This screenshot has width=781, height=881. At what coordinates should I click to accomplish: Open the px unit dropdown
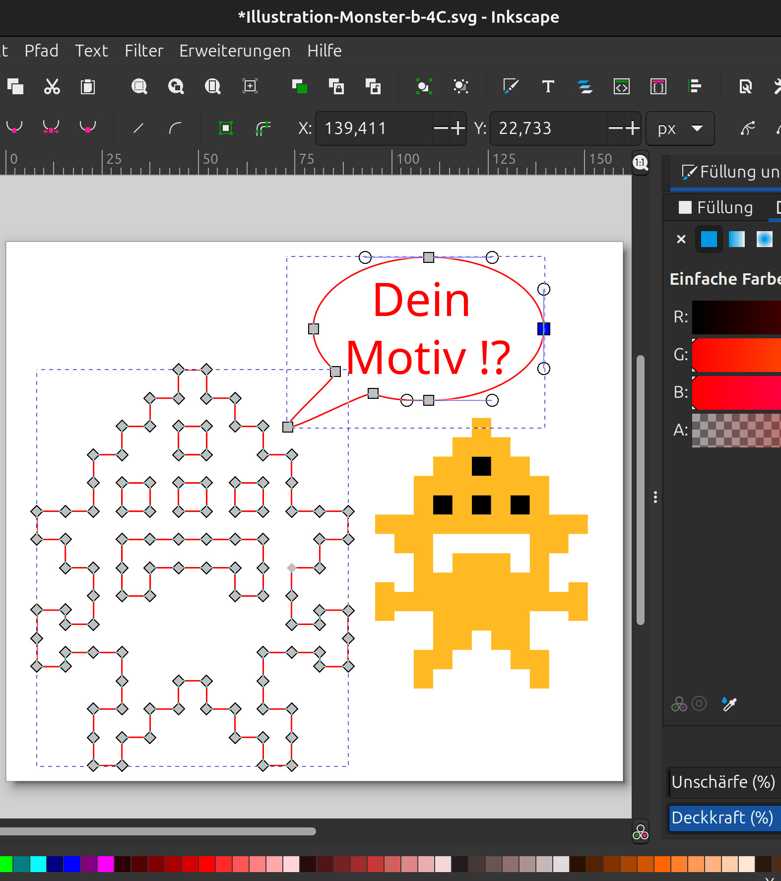pos(680,128)
